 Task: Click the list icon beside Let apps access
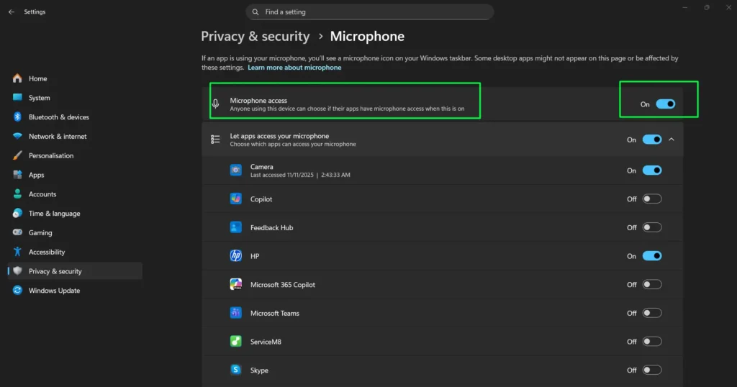click(215, 140)
